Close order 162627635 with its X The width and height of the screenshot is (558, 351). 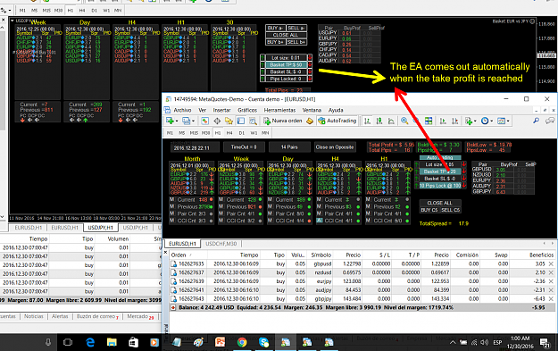pyautogui.click(x=551, y=263)
